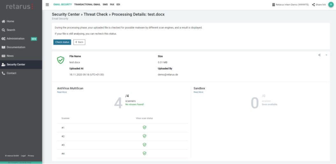Collapse the file details card arrow
The height and width of the screenshot is (164, 336).
[326, 55]
